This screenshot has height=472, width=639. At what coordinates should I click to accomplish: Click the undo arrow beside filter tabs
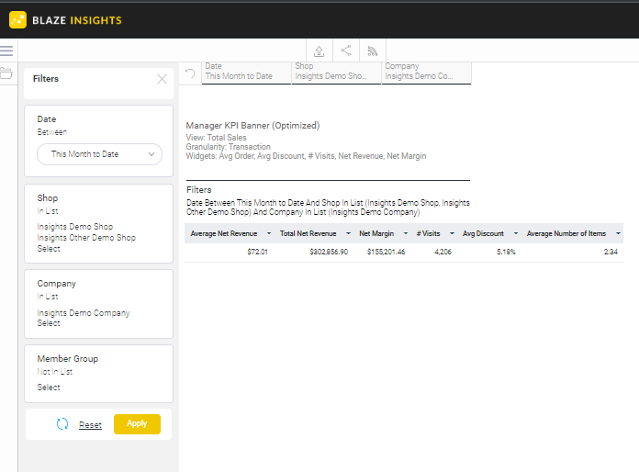pyautogui.click(x=190, y=73)
